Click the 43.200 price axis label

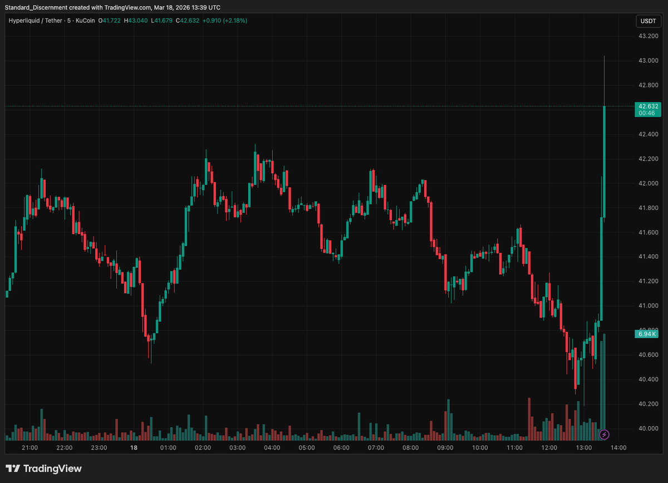coord(647,36)
